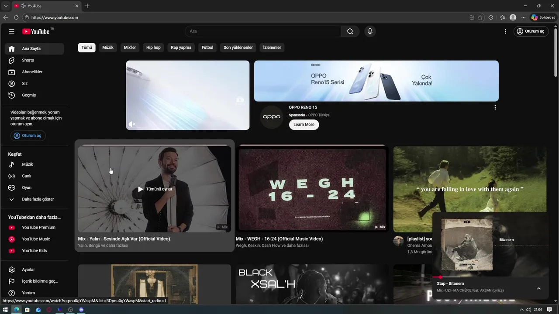Open Edge tab actions dropdown
559x314 pixels.
pyautogui.click(x=5, y=6)
